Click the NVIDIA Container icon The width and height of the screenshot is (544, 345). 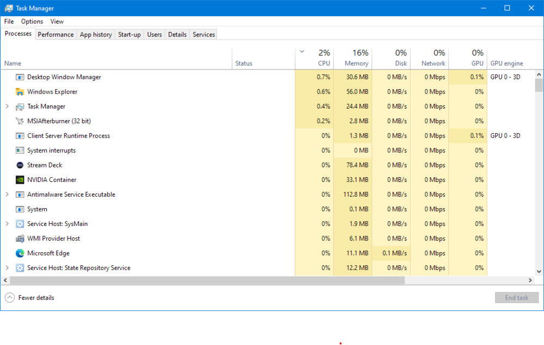[18, 179]
